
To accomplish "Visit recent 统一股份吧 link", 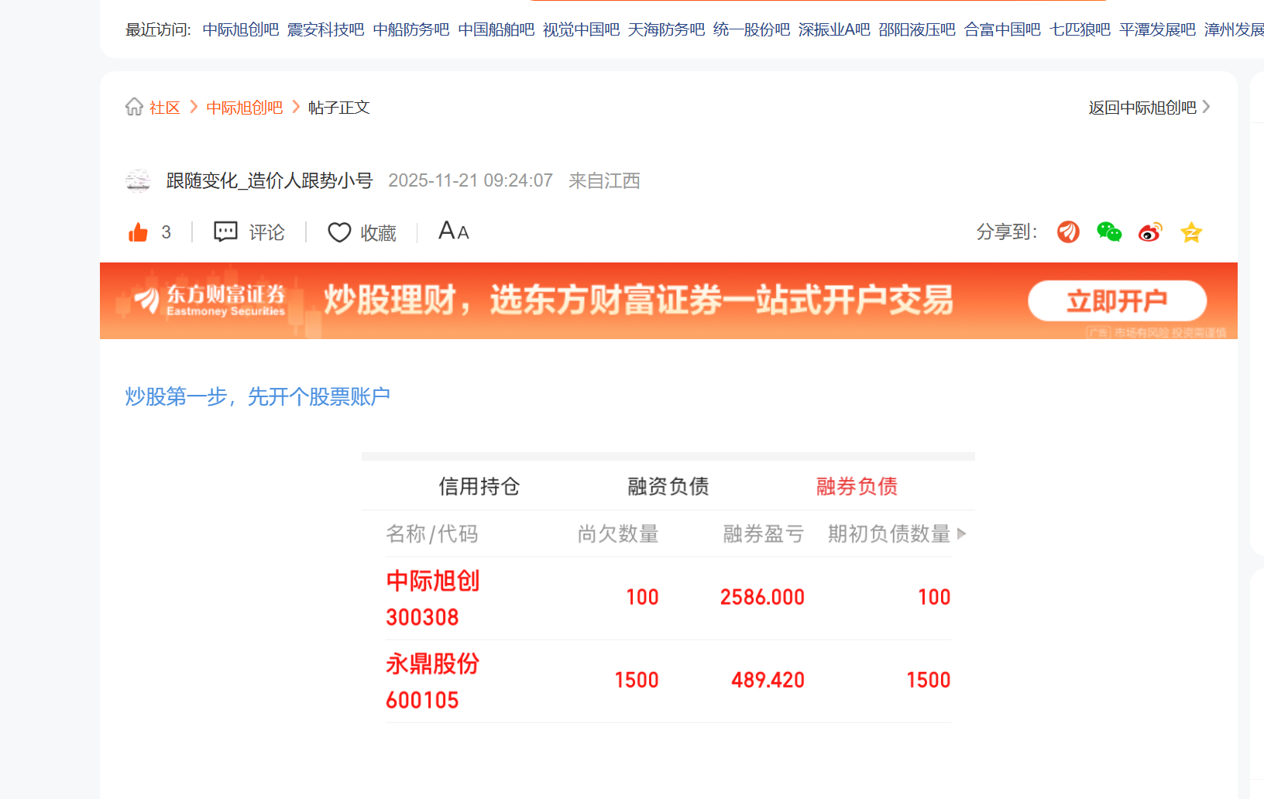I will click(x=752, y=29).
